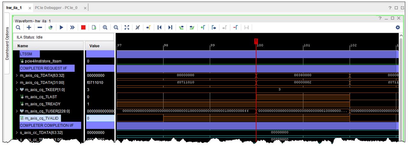
Task: Go to cursor with yellow marker icon
Action: 148,27
